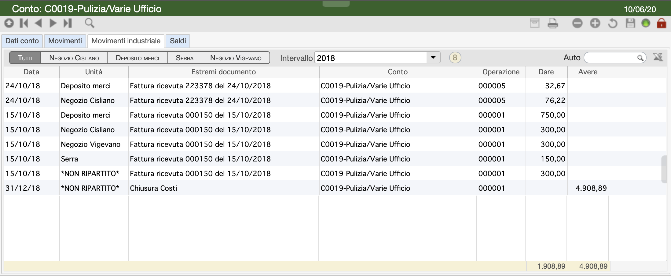Click the Dare total 1.908,89

coord(551,266)
